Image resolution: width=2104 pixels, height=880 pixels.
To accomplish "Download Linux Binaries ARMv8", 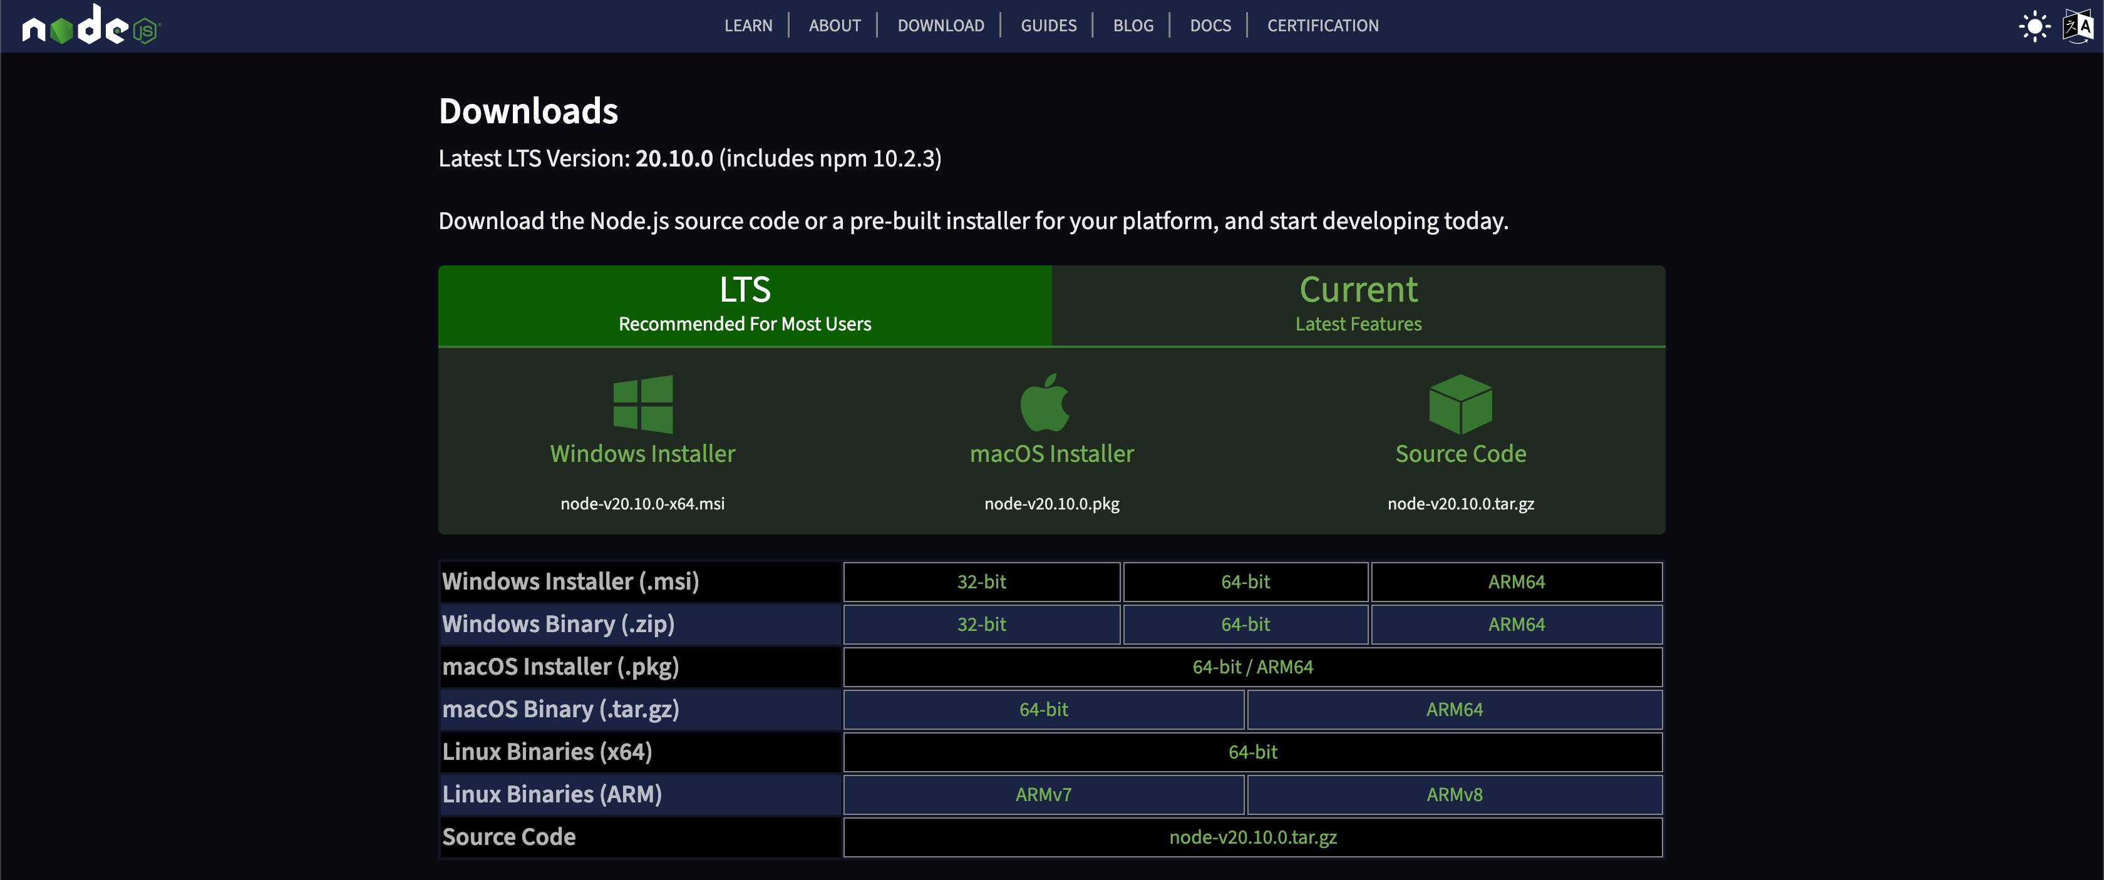I will tap(1455, 794).
